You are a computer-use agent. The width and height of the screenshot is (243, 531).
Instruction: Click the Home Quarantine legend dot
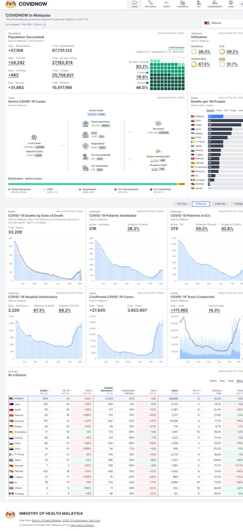tap(9, 189)
